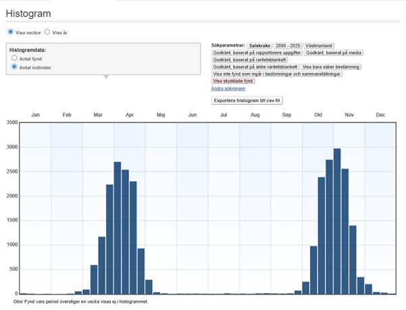The width and height of the screenshot is (406, 310).
Task: Switch to 'Visa år' radio option
Action: point(47,32)
